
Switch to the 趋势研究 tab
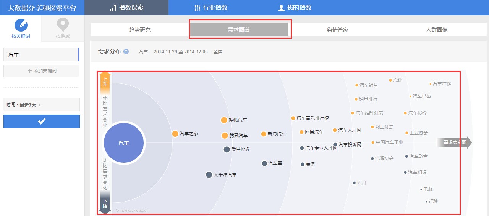pos(140,30)
